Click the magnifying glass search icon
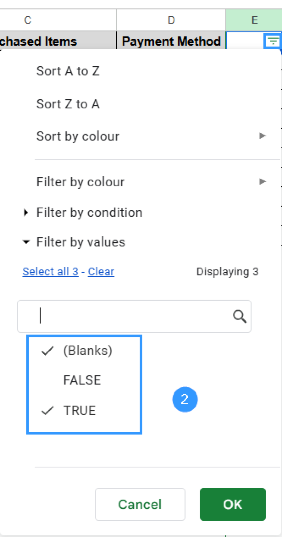This screenshot has height=537, width=282. click(x=239, y=316)
